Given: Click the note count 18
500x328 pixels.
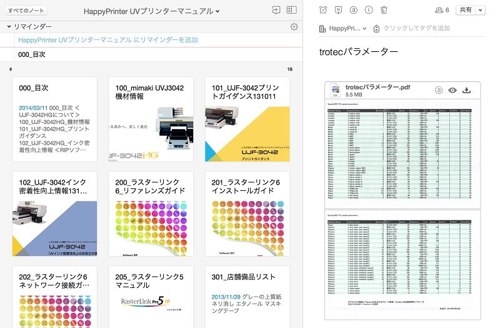Looking at the screenshot, I should [289, 69].
